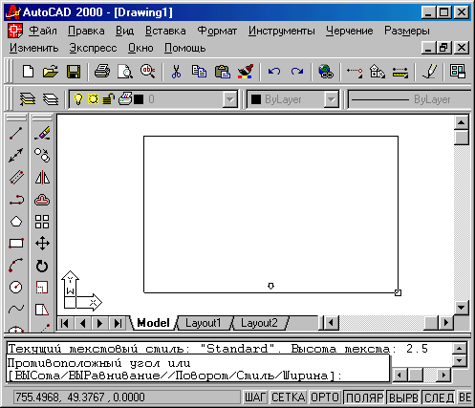Open the ByLayer linetype combo box

click(x=409, y=99)
